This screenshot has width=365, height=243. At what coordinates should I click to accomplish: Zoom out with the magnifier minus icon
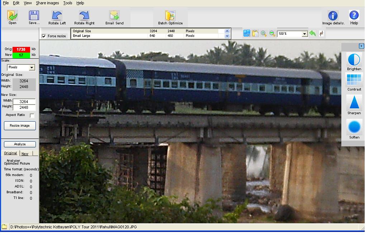[x=272, y=33]
